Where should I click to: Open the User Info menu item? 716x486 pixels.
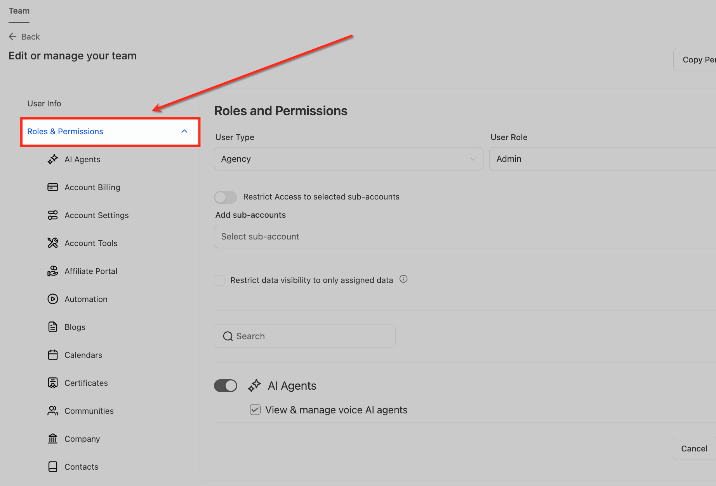[x=44, y=104]
